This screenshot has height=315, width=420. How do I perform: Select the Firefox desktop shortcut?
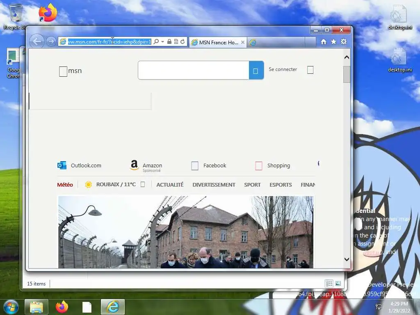[48, 13]
